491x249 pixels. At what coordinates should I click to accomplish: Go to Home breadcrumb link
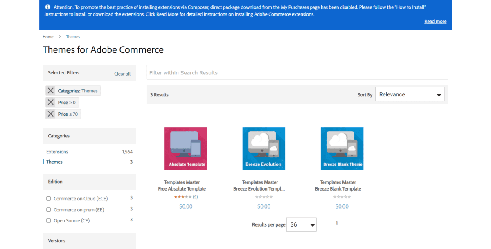tap(48, 37)
